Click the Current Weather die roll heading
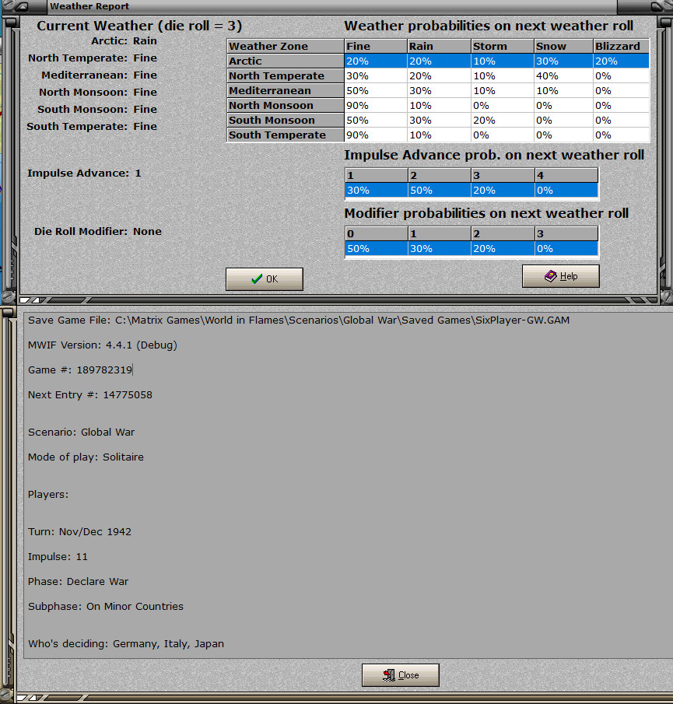Image resolution: width=673 pixels, height=704 pixels. (x=139, y=26)
